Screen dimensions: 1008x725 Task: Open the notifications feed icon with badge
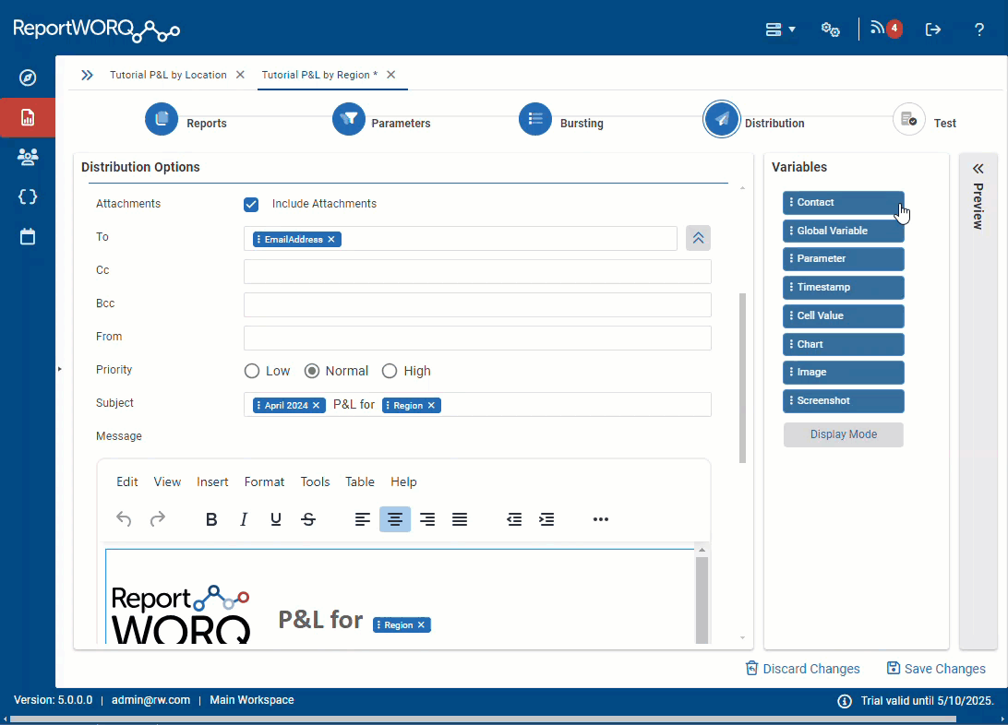(x=885, y=29)
